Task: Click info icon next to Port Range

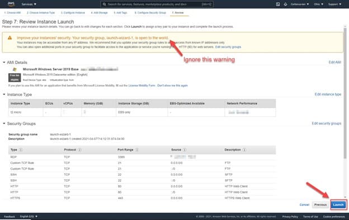Action: click(137, 149)
